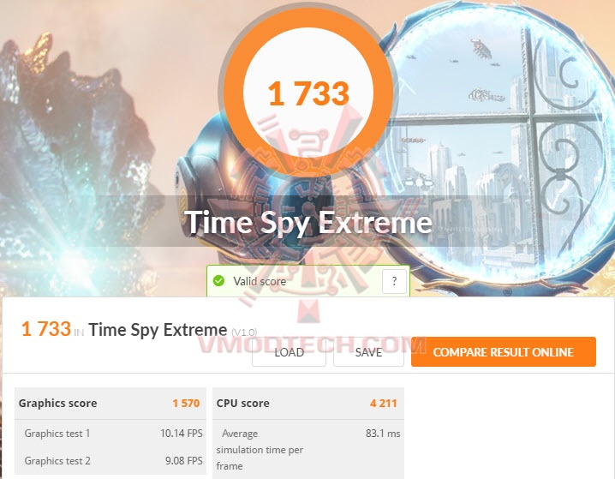Click the LOAD button
615x479 pixels.
tap(289, 352)
